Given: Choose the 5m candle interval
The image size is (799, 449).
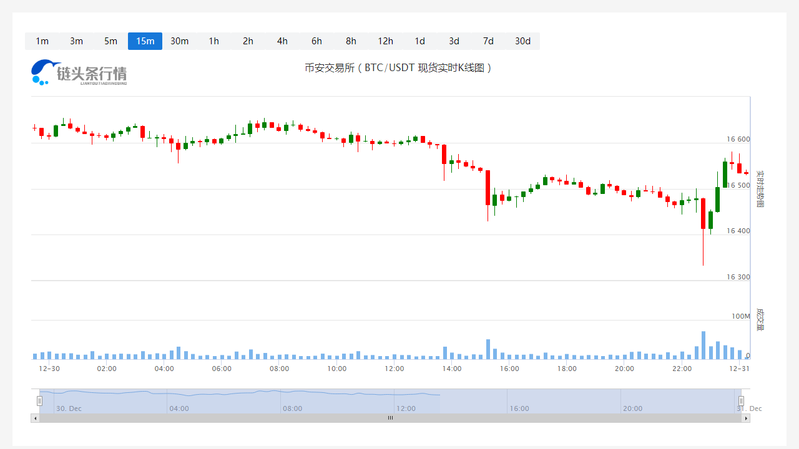Looking at the screenshot, I should pos(110,41).
